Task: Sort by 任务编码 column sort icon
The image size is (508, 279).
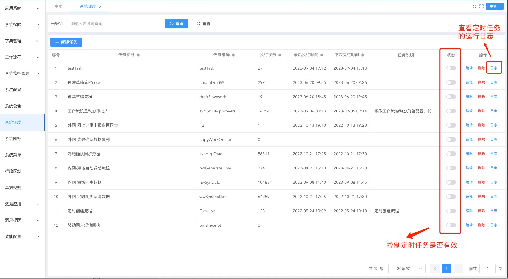Action: tap(233, 55)
